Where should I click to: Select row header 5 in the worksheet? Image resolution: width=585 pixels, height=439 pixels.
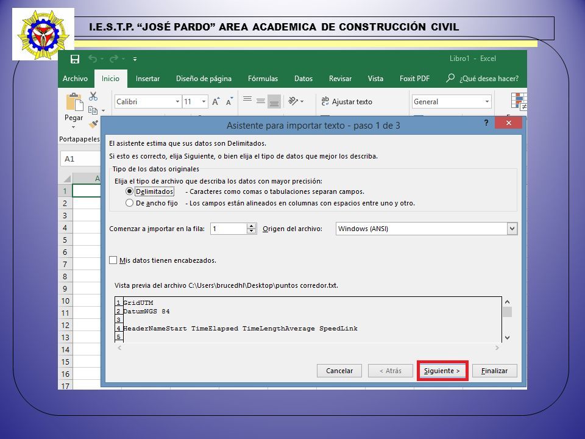65,240
